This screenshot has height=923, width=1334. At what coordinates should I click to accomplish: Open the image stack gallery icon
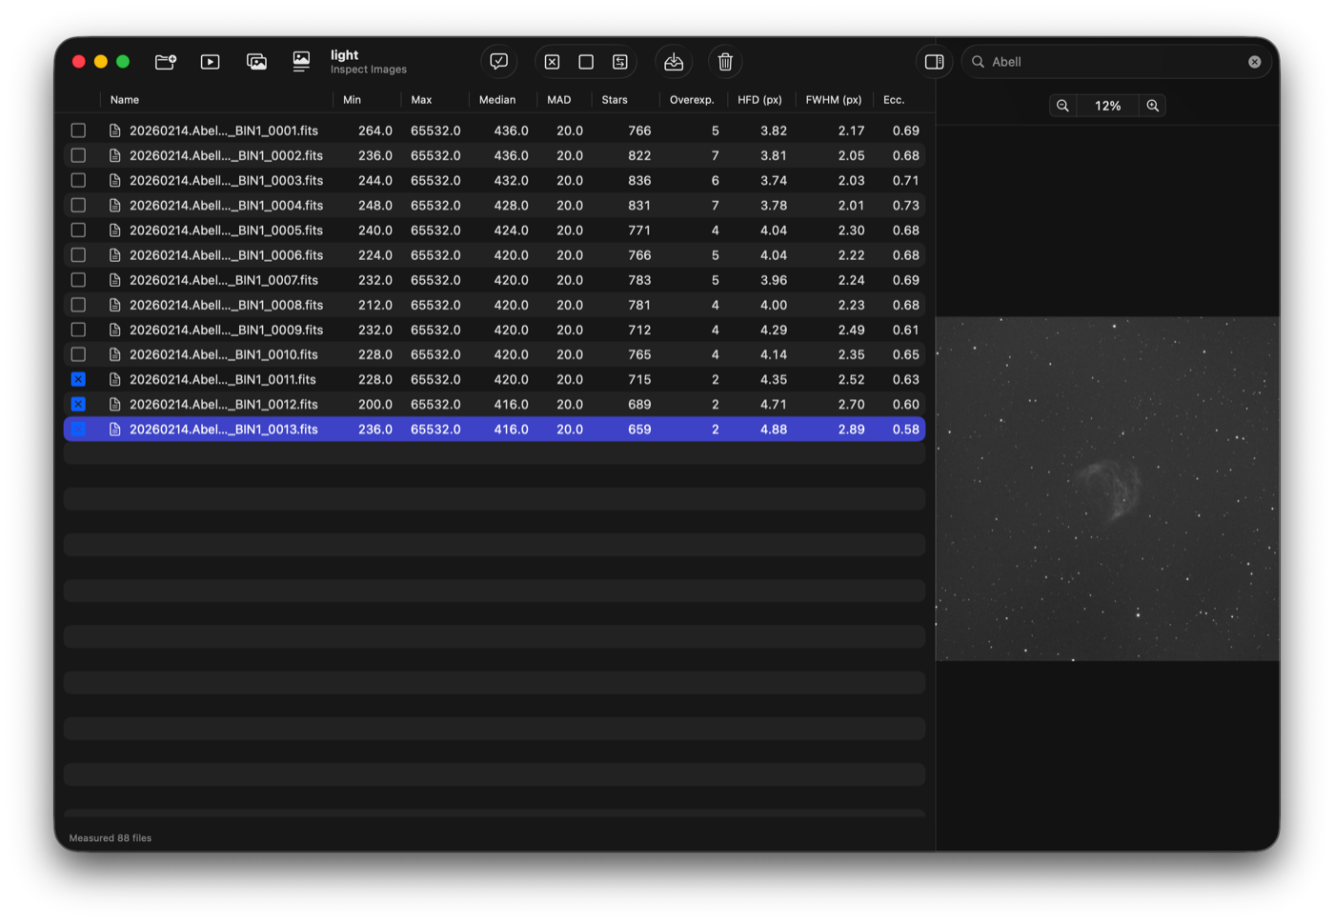[x=256, y=62]
